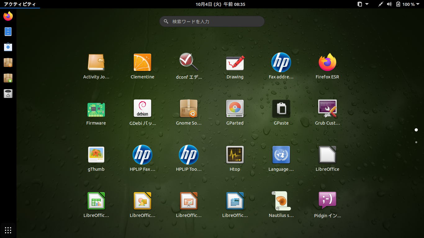424x238 pixels.
Task: Click the "Drawing" label text
Action: coord(235,77)
